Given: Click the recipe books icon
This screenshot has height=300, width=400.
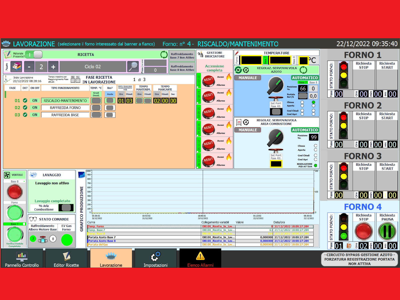Looking at the screenshot, I should [x=16, y=66].
